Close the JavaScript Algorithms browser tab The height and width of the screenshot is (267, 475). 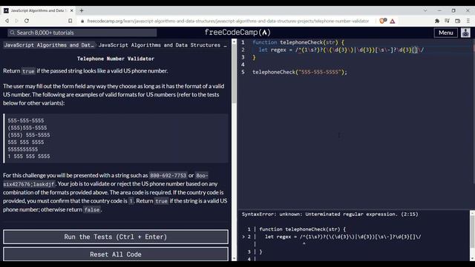(x=72, y=10)
